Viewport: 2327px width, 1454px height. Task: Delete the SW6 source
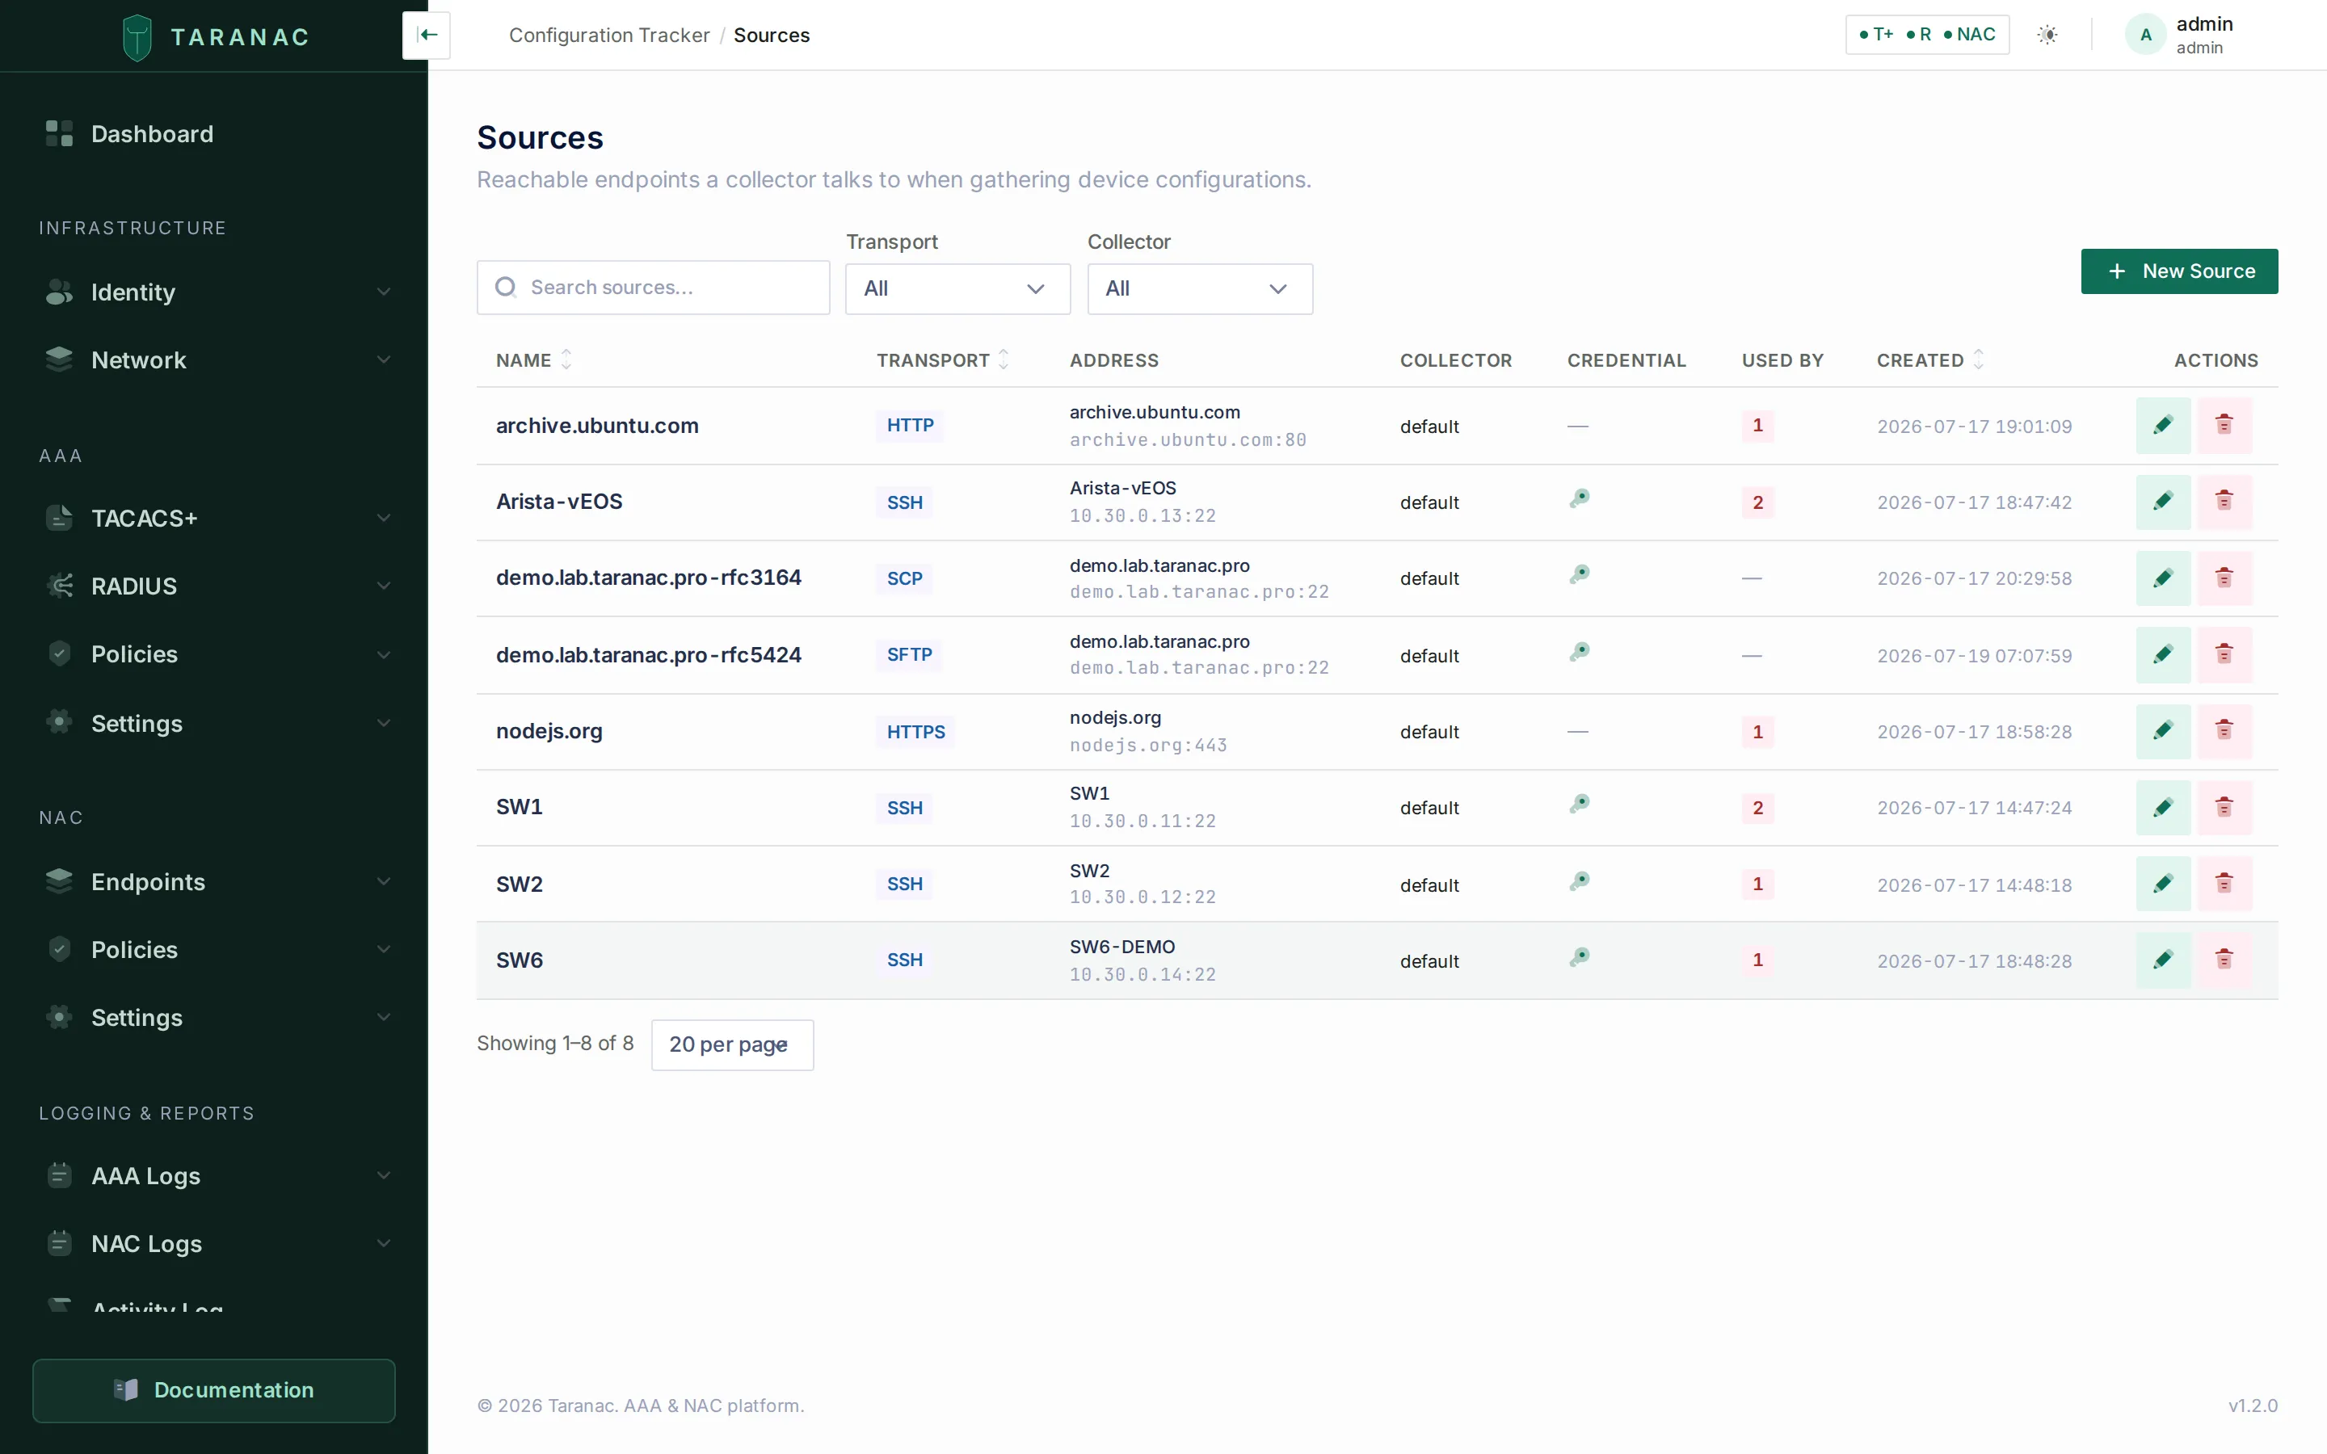click(x=2223, y=960)
